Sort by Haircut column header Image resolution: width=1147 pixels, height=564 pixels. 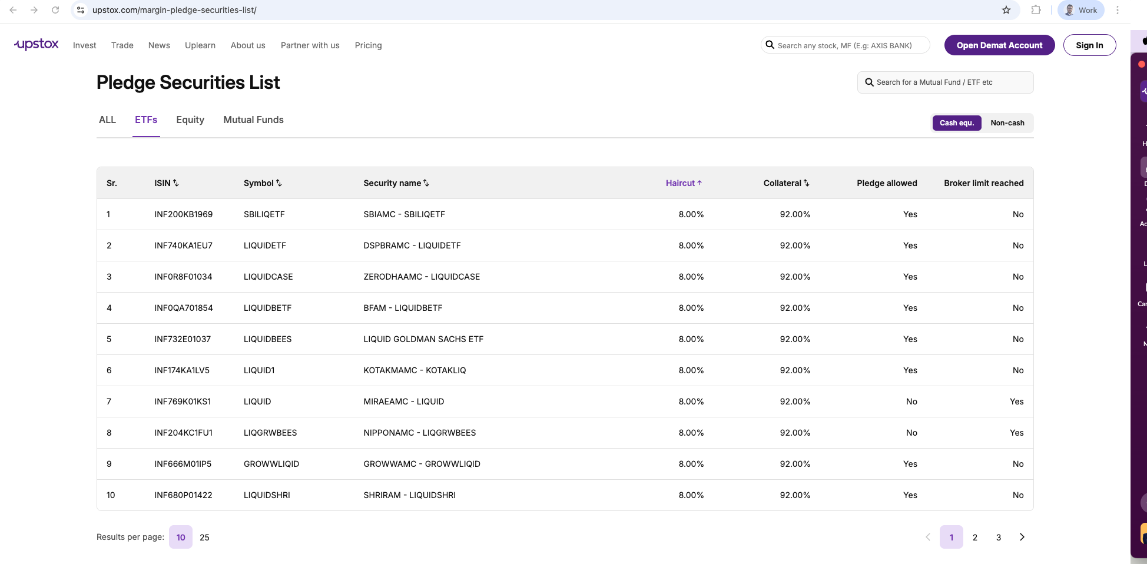click(x=684, y=183)
